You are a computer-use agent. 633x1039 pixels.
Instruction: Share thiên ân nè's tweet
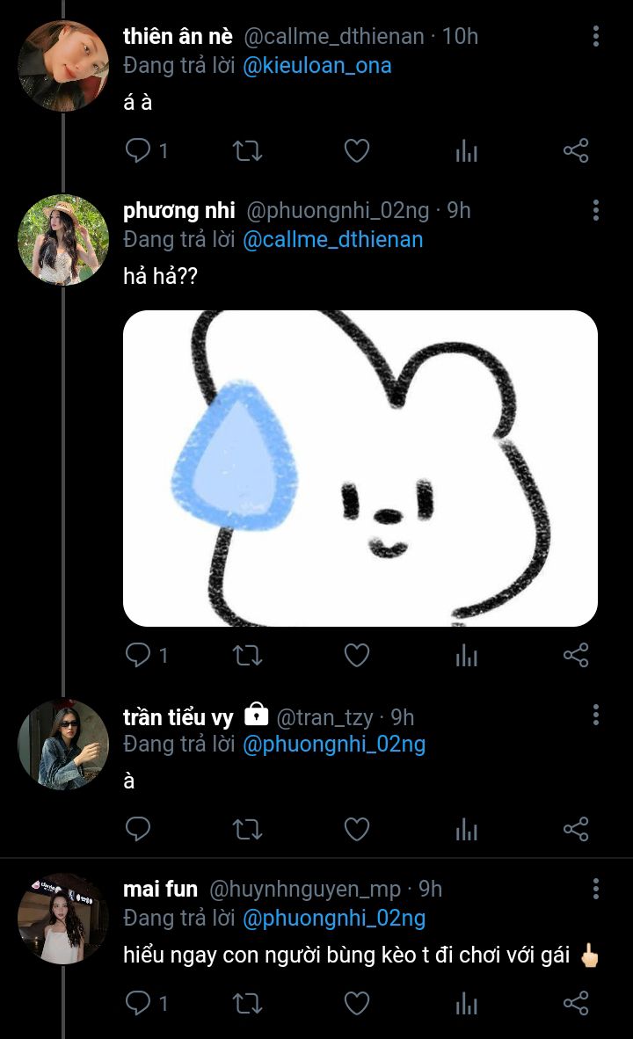pos(576,151)
